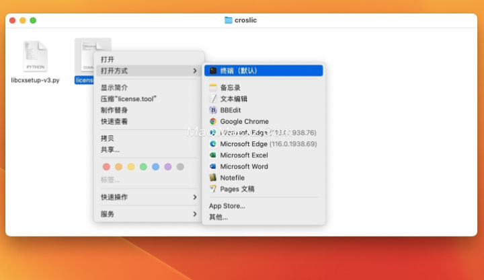This screenshot has width=484, height=280.
Task: Choose 显示简介 from context menu
Action: point(114,87)
